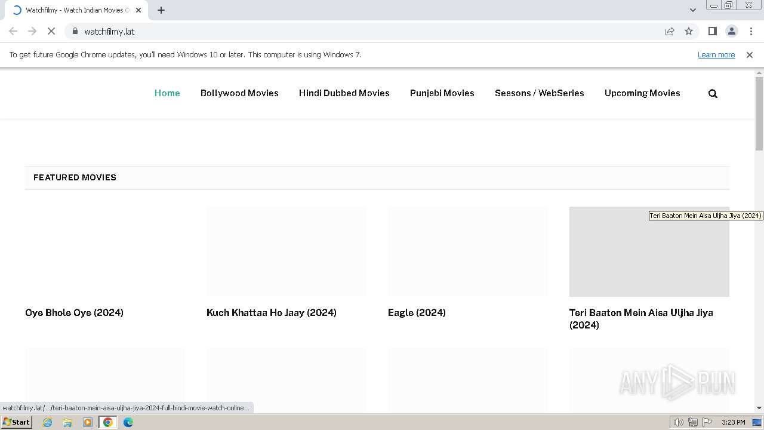
Task: Open Eagle (2024) movie title
Action: (417, 312)
